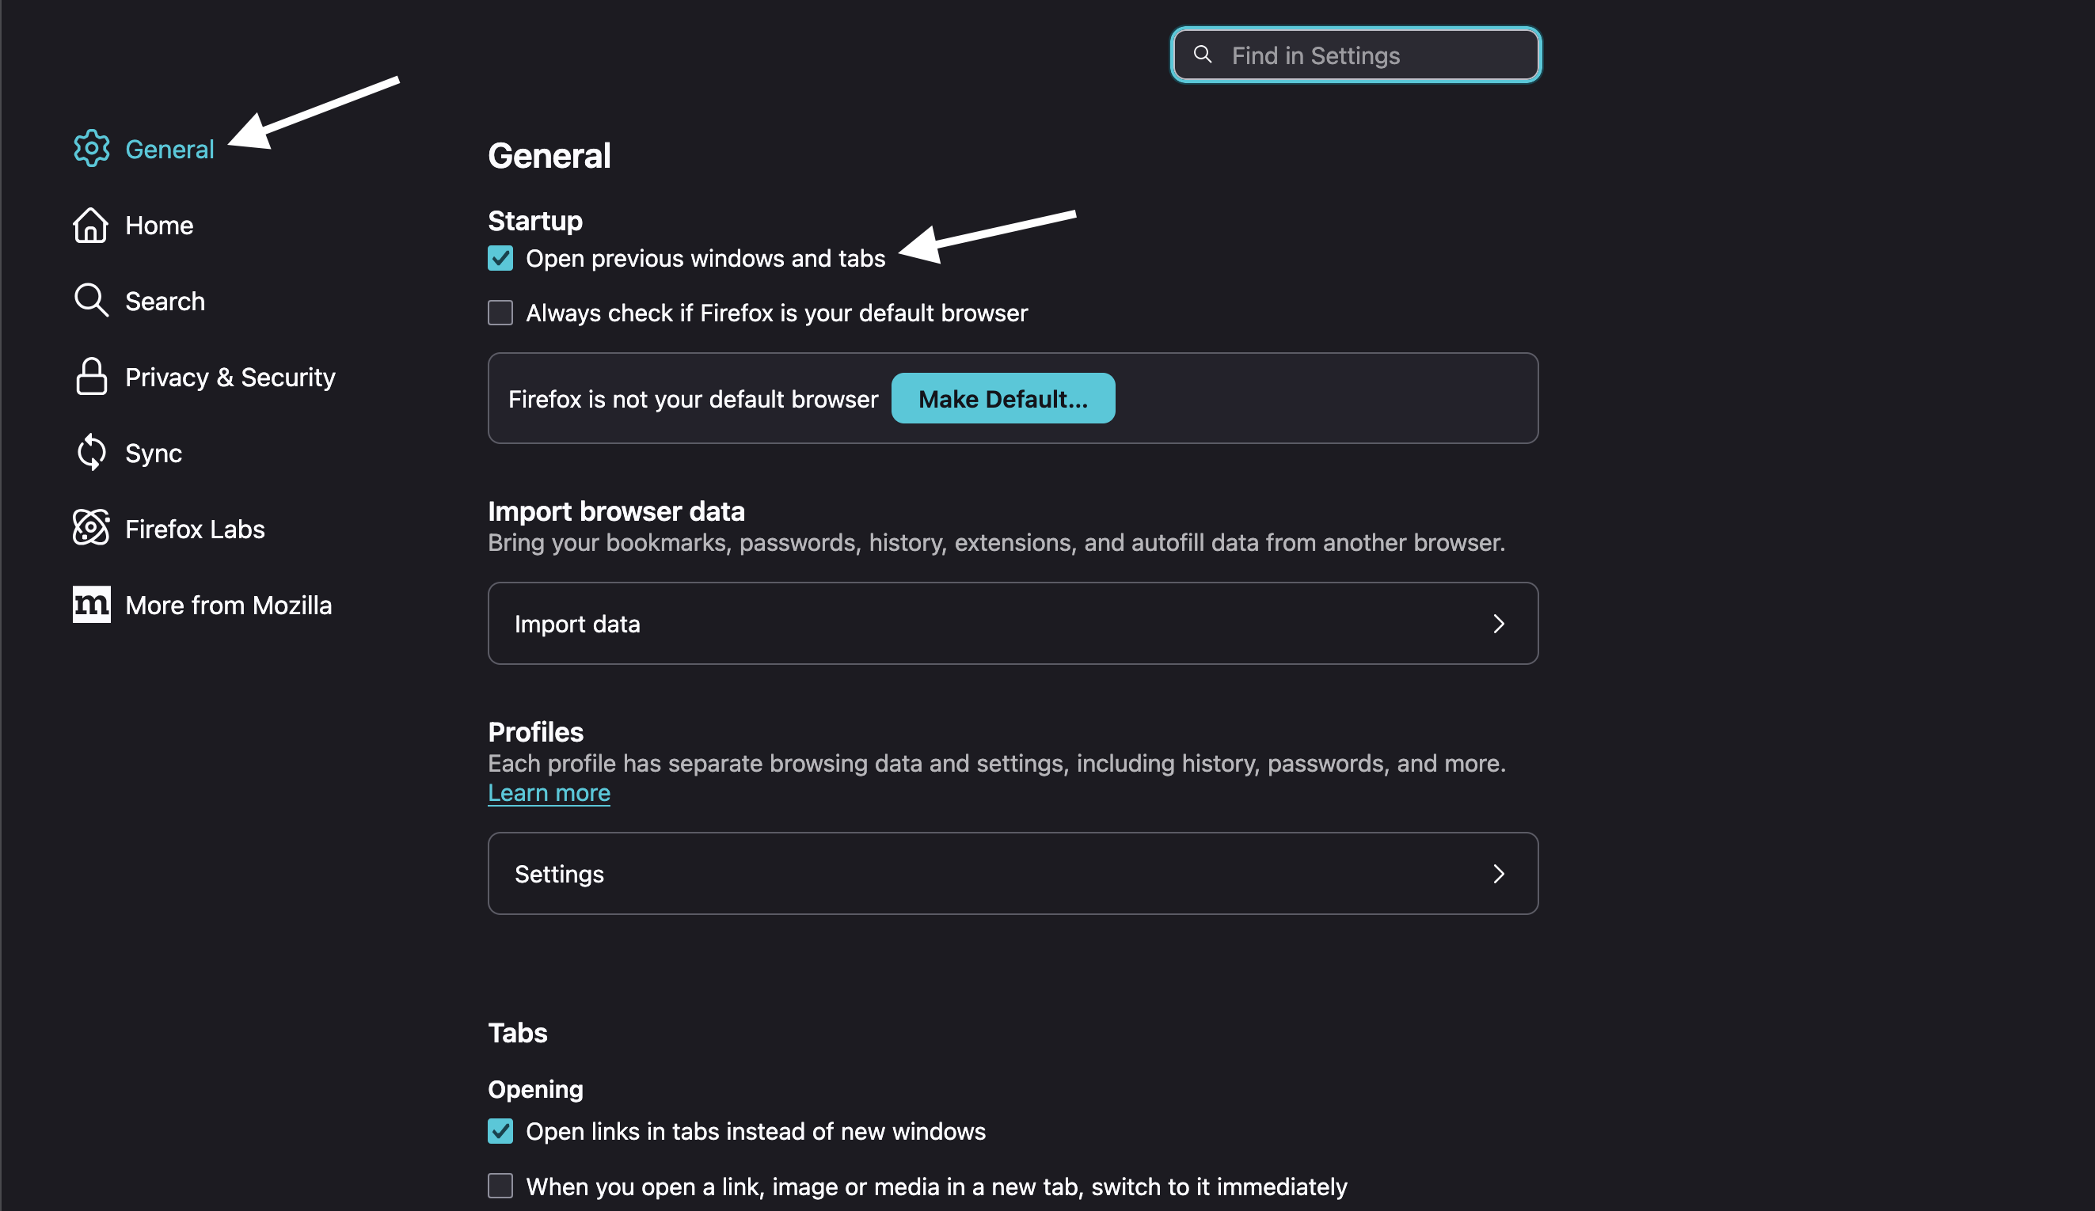Screen dimensions: 2095x1211
Task: Uncheck Open previous windows and tabs
Action: [500, 259]
